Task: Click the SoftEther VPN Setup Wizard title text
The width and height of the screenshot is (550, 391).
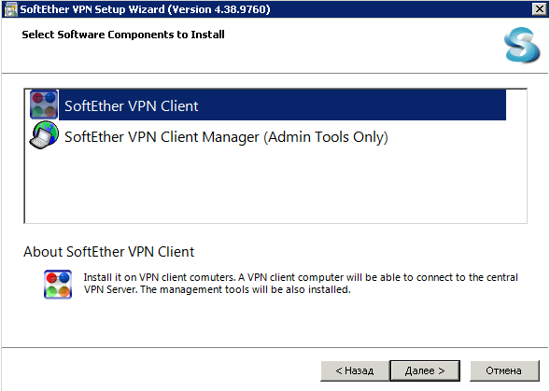Action: (92, 9)
